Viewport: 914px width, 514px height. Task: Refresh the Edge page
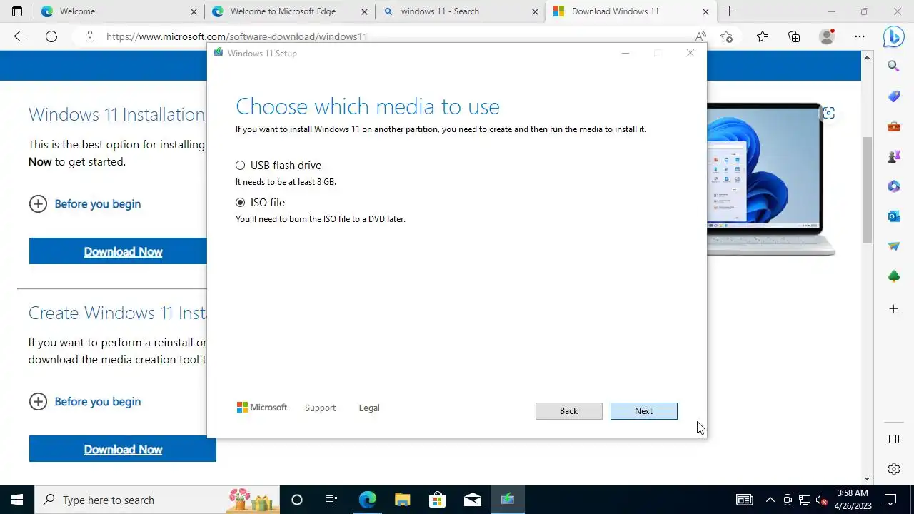point(51,36)
